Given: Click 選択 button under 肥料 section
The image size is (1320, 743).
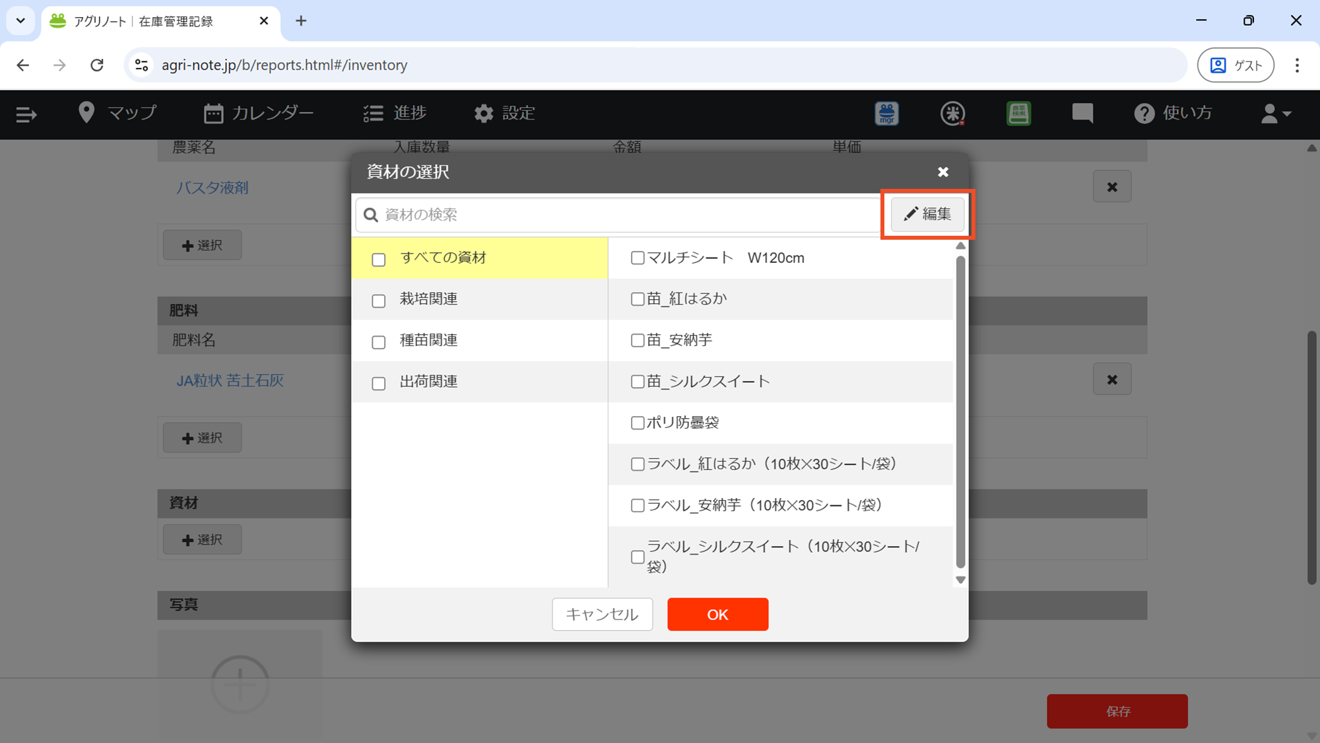Looking at the screenshot, I should click(x=202, y=438).
